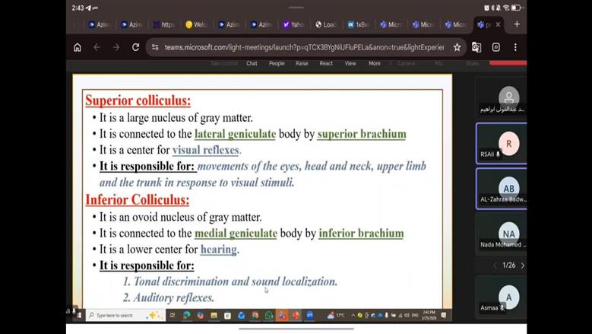The width and height of the screenshot is (592, 334).
Task: Click the browser back arrow
Action: point(97,47)
